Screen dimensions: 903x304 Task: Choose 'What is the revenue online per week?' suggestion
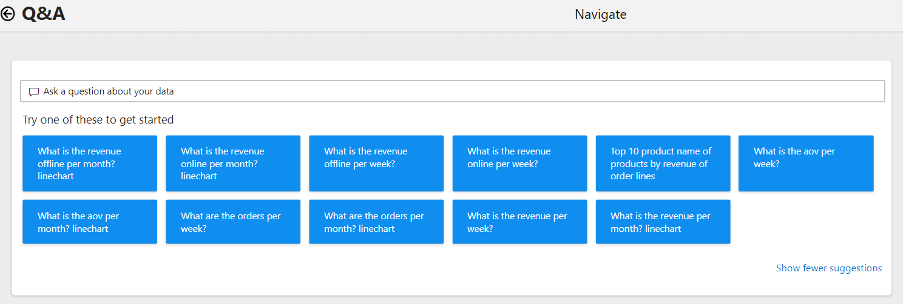click(x=519, y=164)
